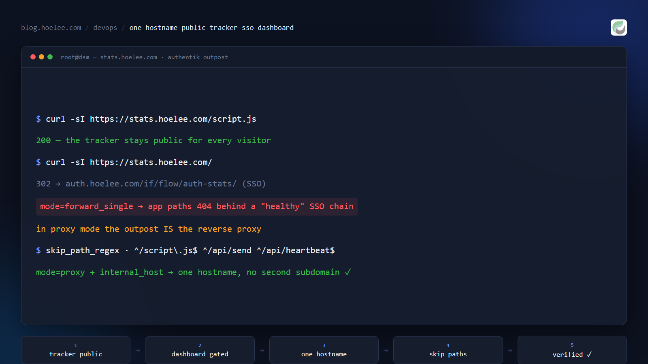Click the arrow after 'tracker public' step
648x364 pixels.
point(138,351)
